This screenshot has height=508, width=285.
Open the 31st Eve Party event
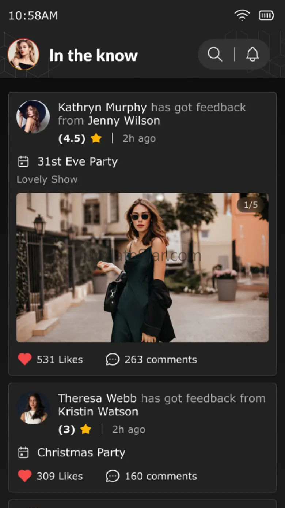pos(77,162)
